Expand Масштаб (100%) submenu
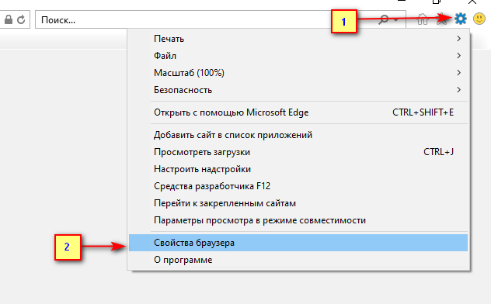The image size is (491, 304). [x=298, y=73]
